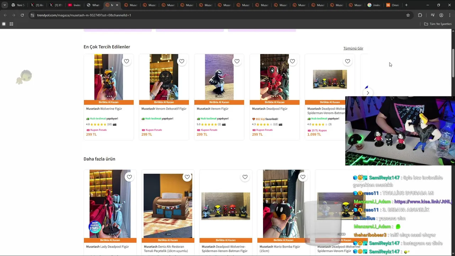Click the first bookmark icon in bookmarks bar

click(4, 24)
